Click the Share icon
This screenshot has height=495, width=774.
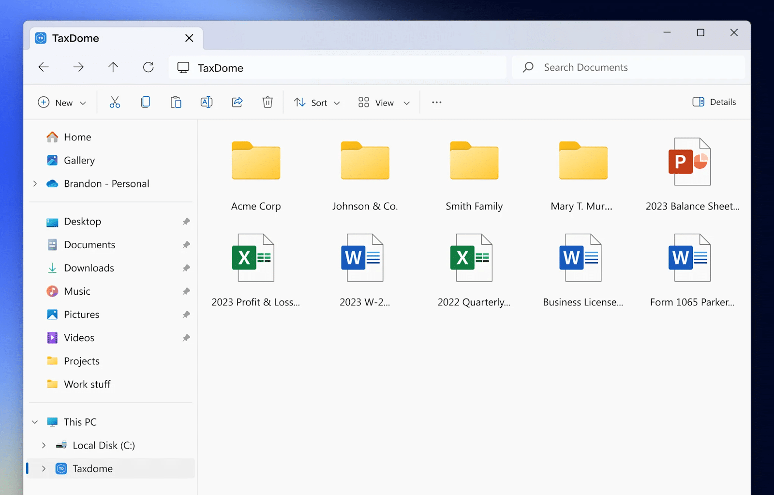point(237,102)
